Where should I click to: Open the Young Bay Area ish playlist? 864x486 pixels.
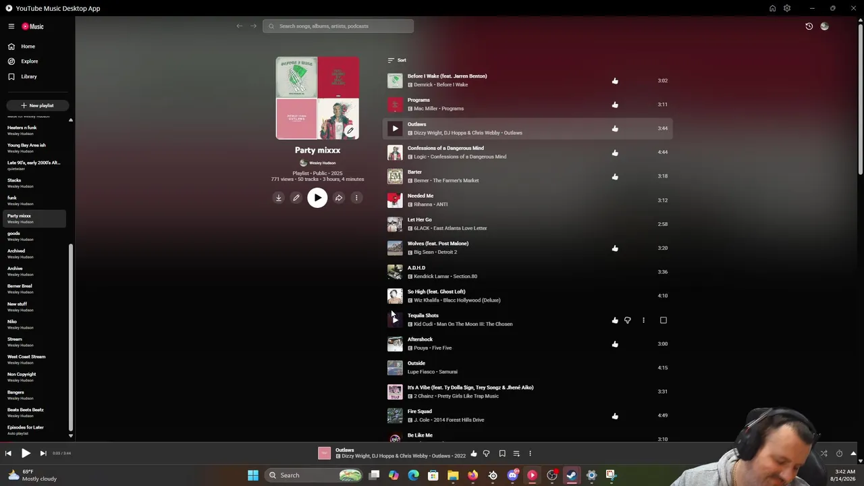coord(35,148)
